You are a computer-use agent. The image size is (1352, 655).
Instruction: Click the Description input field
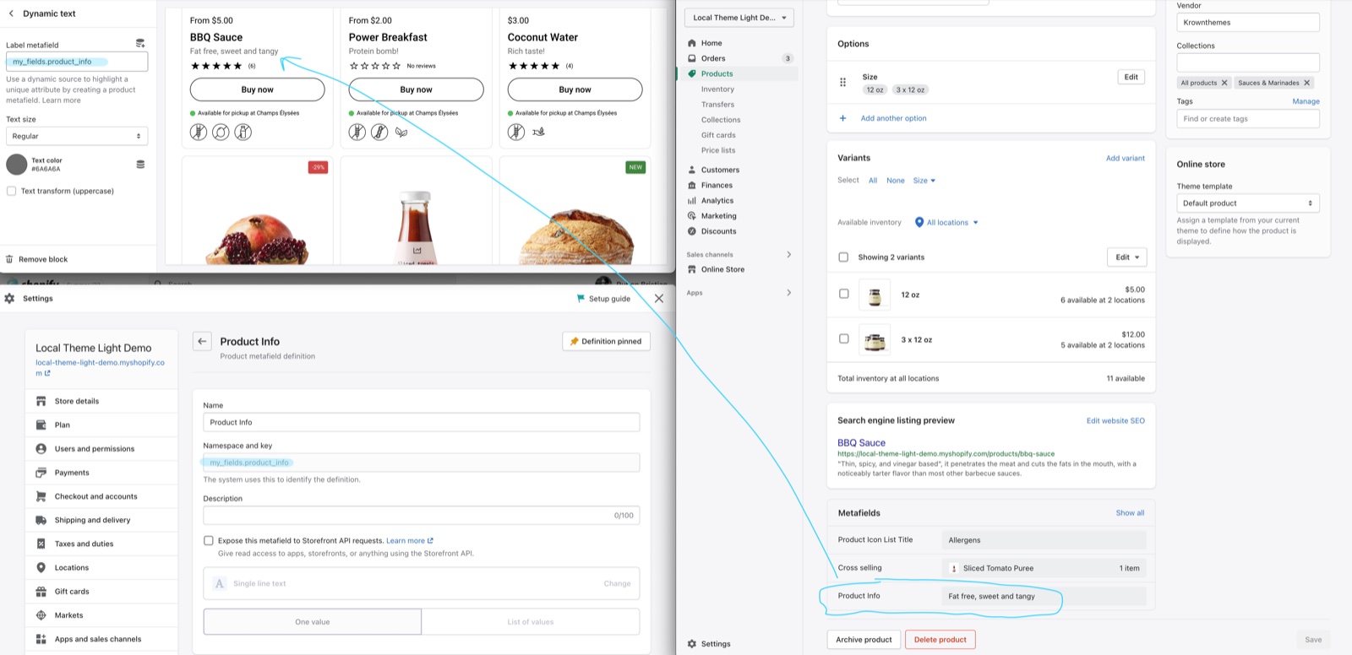pyautogui.click(x=421, y=515)
